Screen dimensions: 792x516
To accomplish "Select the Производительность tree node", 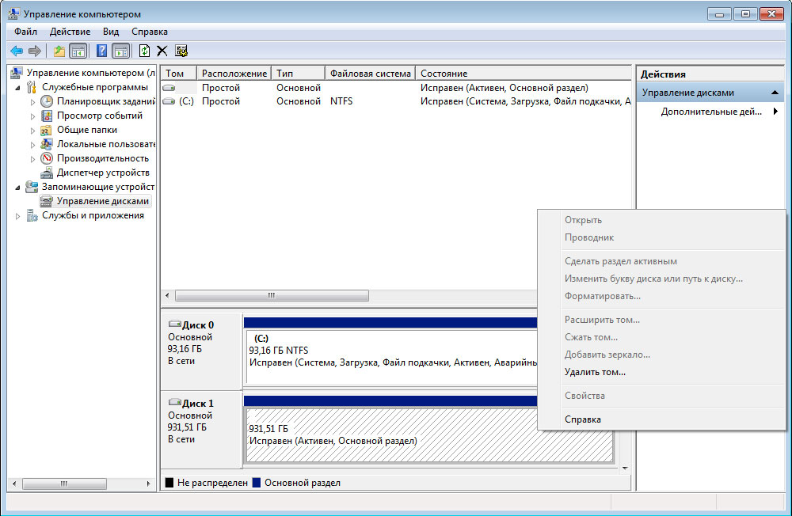I will 102,158.
